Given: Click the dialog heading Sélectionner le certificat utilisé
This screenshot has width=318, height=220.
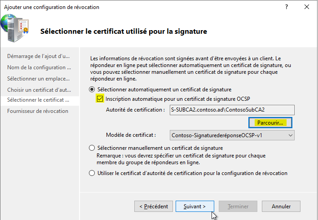Looking at the screenshot, I should [x=124, y=31].
